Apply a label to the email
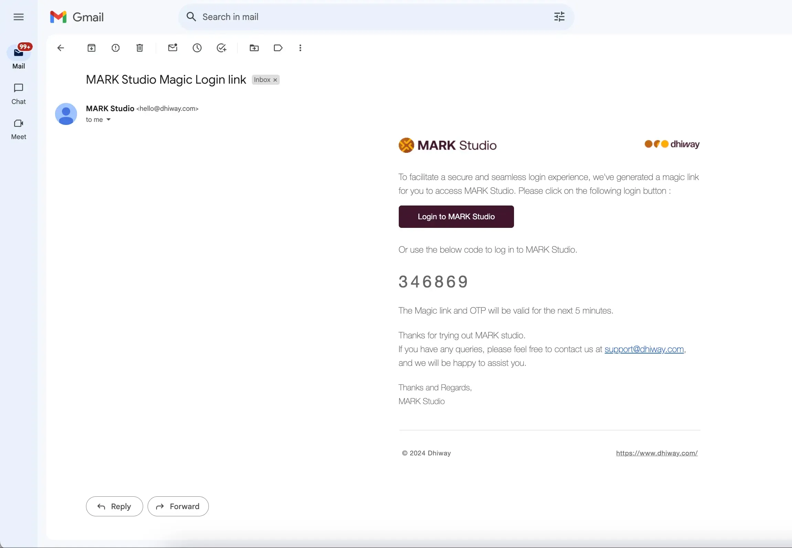This screenshot has height=548, width=792. point(278,48)
